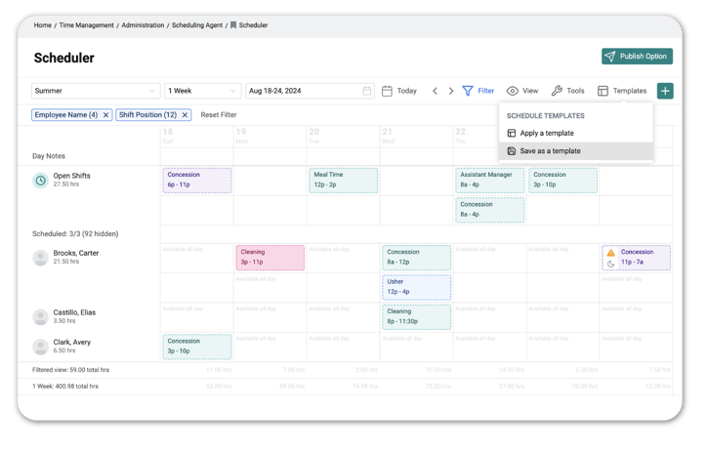The height and width of the screenshot is (451, 709).
Task: Click the Today calendar icon
Action: click(387, 91)
